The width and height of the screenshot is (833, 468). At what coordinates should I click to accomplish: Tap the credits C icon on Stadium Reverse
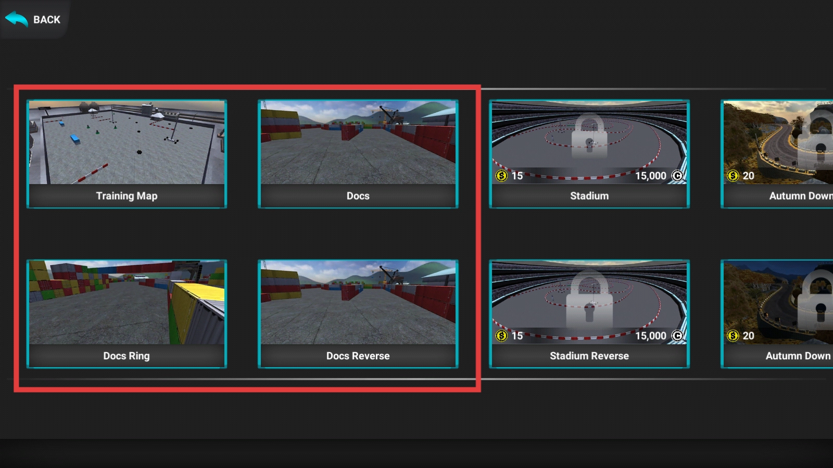click(x=677, y=336)
